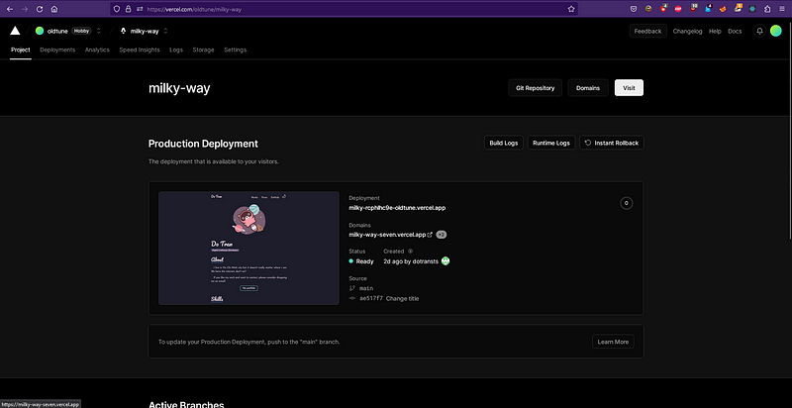Click the extension icon with badge 10

point(693,8)
